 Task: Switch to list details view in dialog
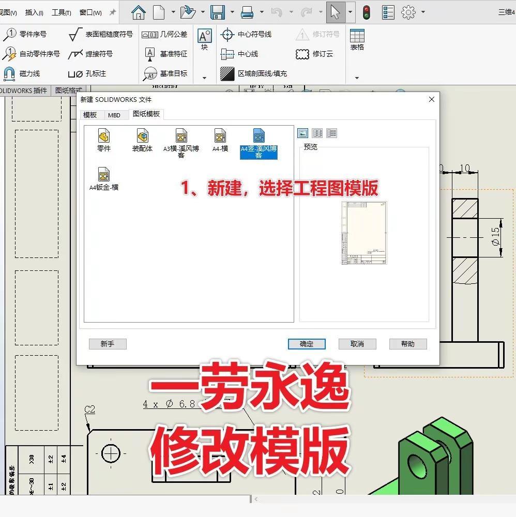click(332, 133)
